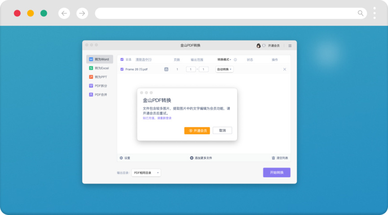Open image preview icon beside Frame 26 (1).pdf
The width and height of the screenshot is (388, 215).
pos(166,69)
